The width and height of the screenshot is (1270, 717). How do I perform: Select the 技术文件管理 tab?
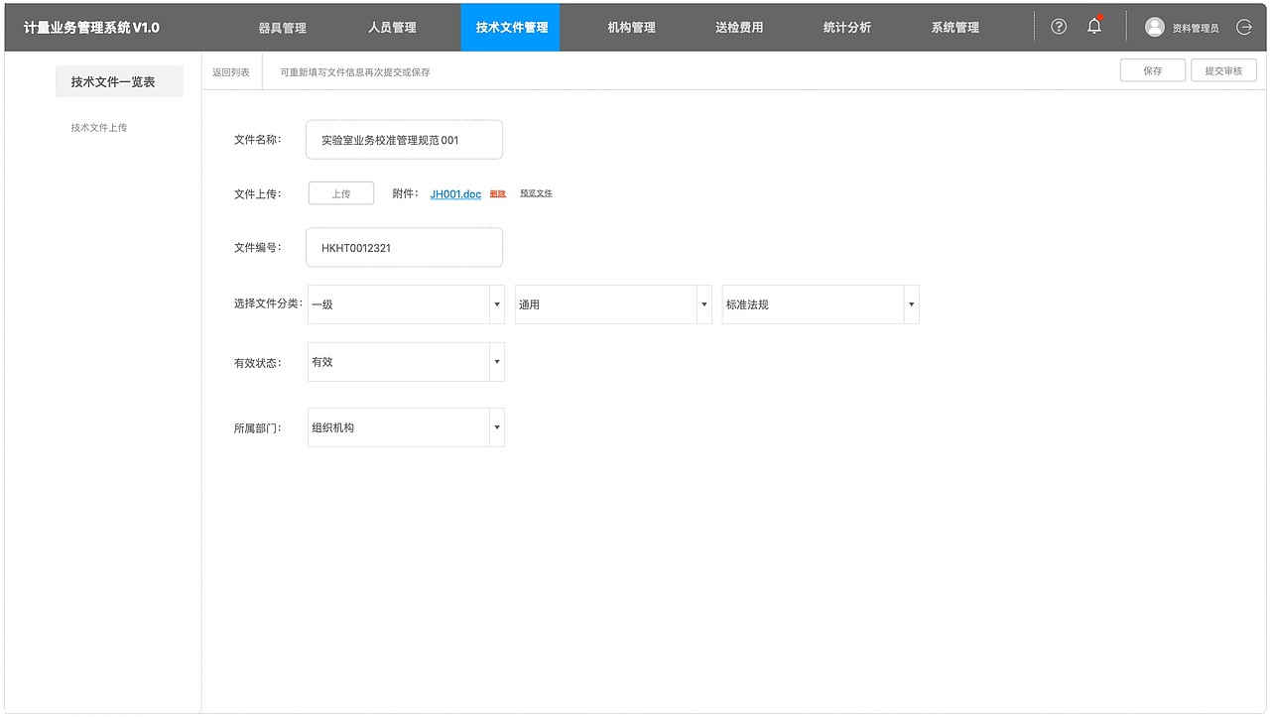click(x=511, y=27)
